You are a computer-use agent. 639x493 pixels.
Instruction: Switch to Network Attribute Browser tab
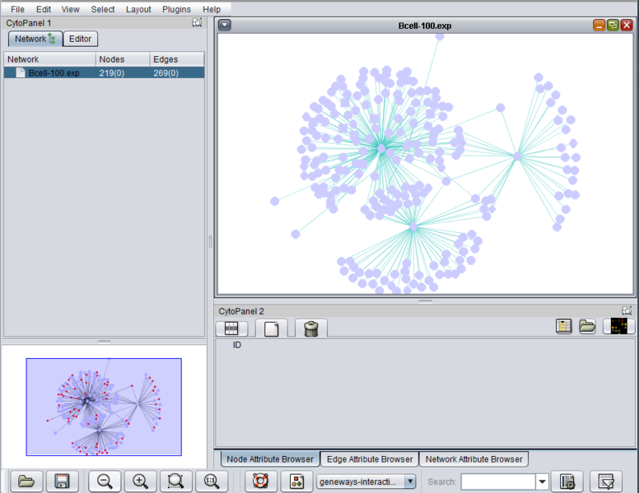click(474, 459)
